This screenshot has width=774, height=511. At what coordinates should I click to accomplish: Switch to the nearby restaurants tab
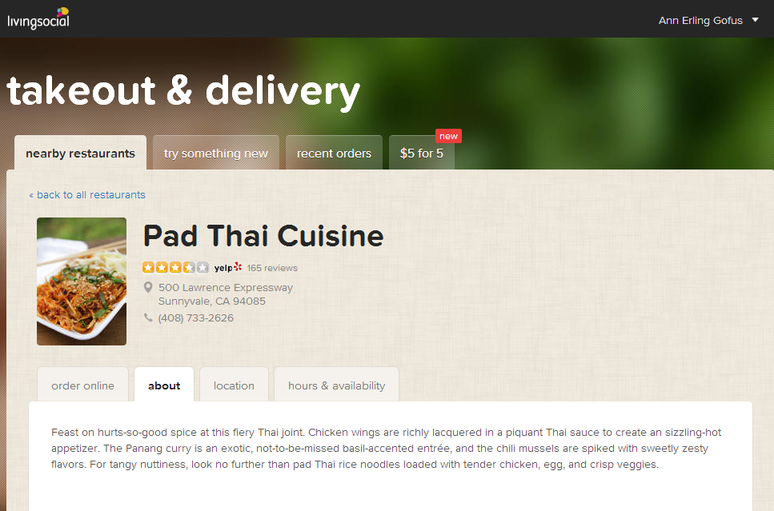click(x=81, y=153)
